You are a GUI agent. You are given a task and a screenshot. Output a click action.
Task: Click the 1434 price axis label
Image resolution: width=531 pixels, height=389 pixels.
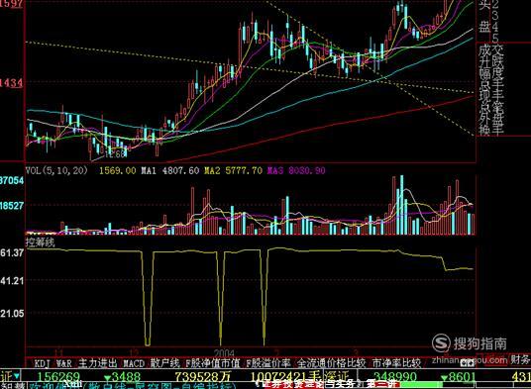(11, 82)
